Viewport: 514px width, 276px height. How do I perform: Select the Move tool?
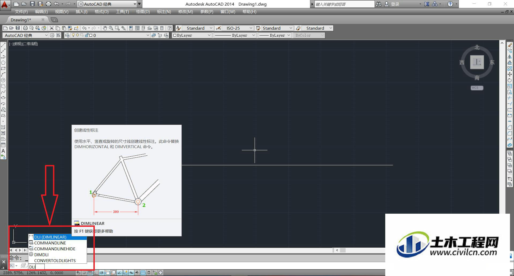pyautogui.click(x=510, y=74)
